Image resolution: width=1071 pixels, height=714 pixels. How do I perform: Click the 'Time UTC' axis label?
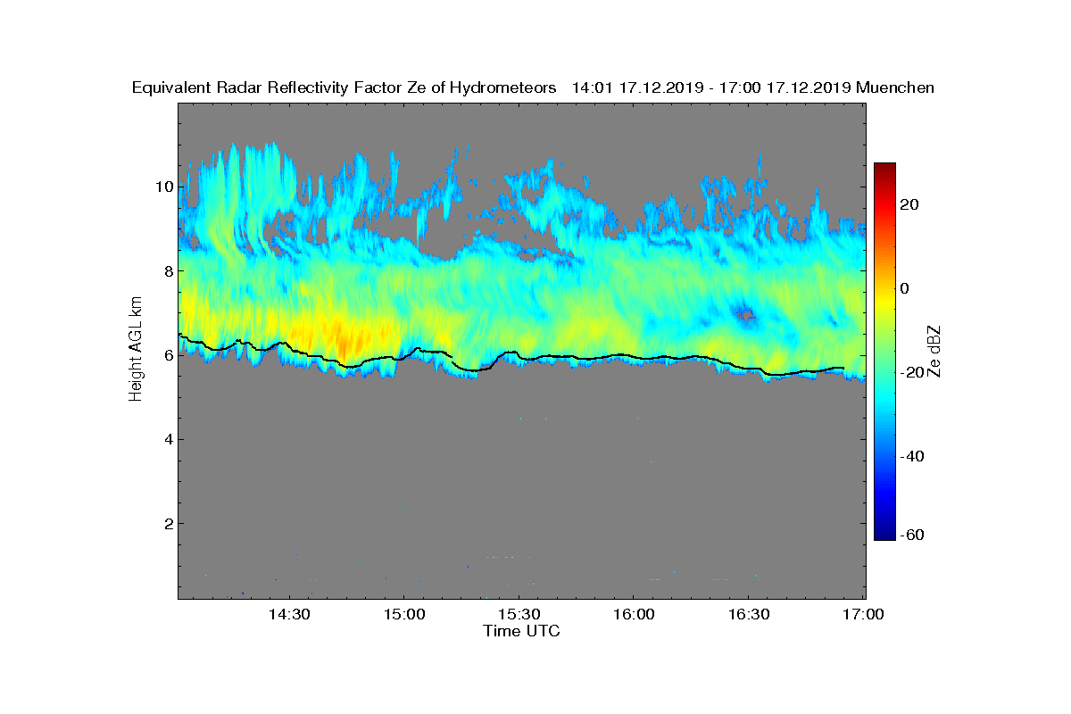(x=522, y=631)
